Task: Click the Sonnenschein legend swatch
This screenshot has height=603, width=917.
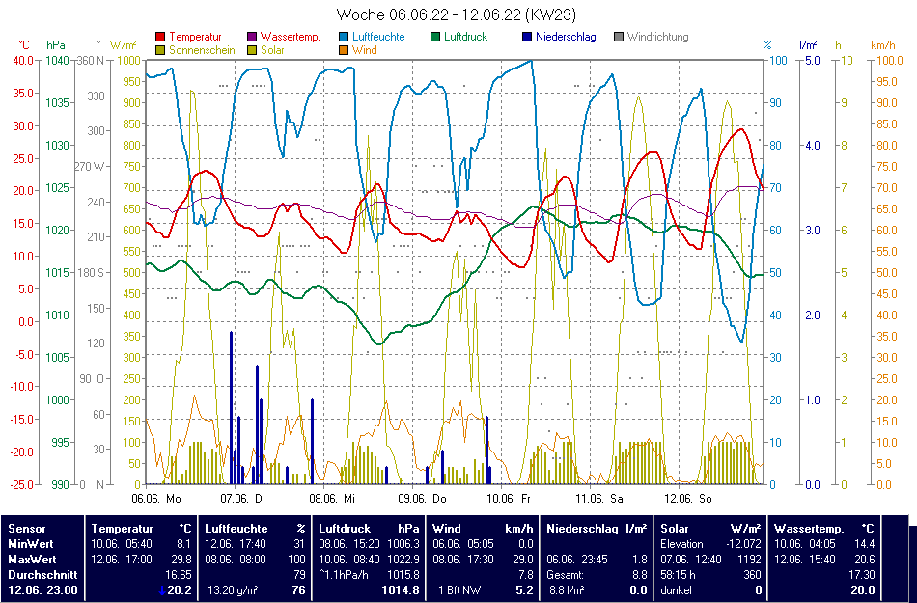Action: (x=161, y=50)
